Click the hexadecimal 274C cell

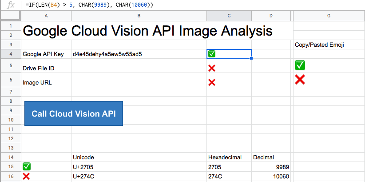pos(229,176)
